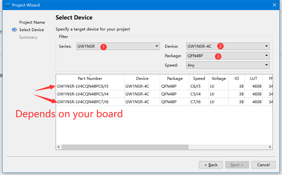Click the QFN48P package cell in C5/I4 row
The image size is (282, 175).
(175, 94)
